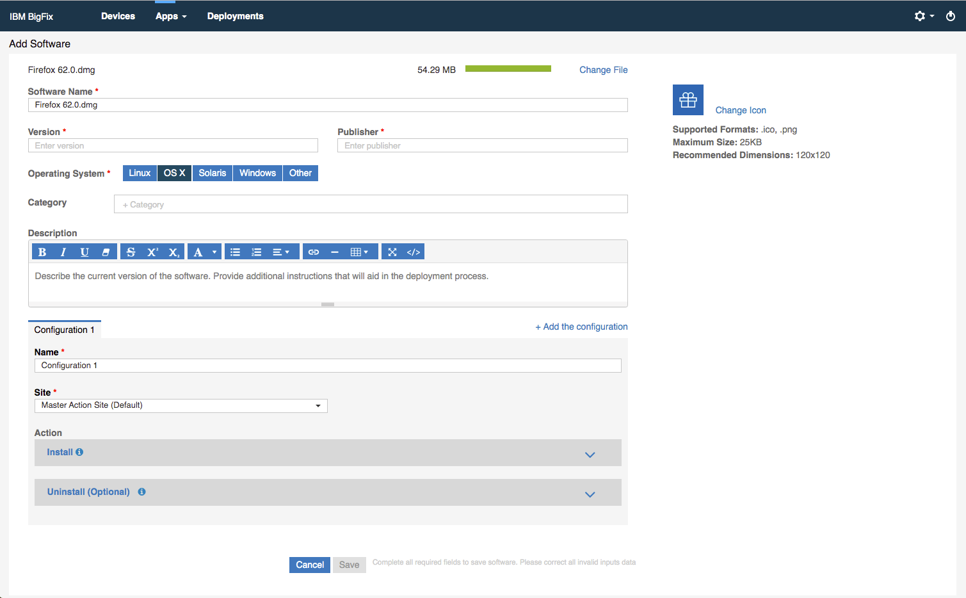Viewport: 966px width, 598px height.
Task: Show info for Uninstall (Optional) action
Action: tap(141, 492)
